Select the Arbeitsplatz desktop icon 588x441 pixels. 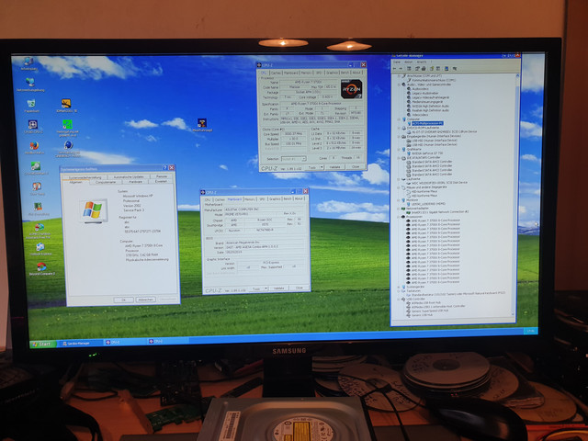point(28,63)
